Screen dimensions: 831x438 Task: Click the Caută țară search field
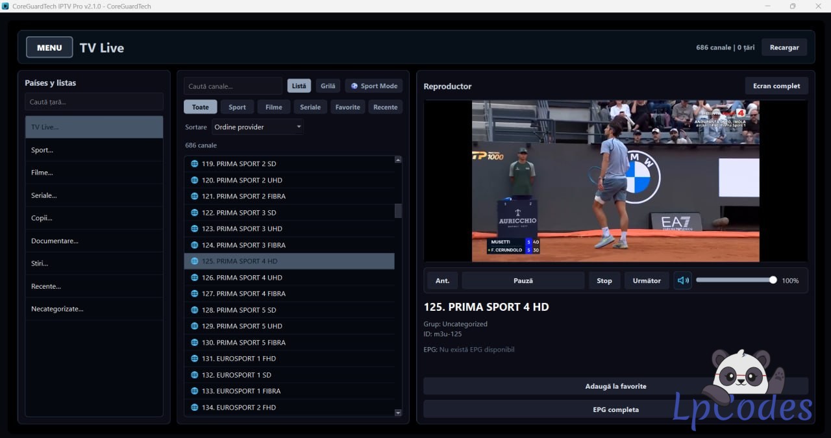[94, 102]
